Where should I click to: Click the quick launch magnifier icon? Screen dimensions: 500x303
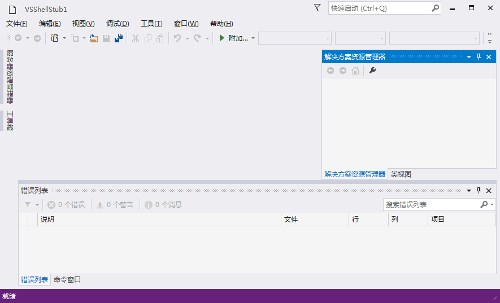click(435, 8)
